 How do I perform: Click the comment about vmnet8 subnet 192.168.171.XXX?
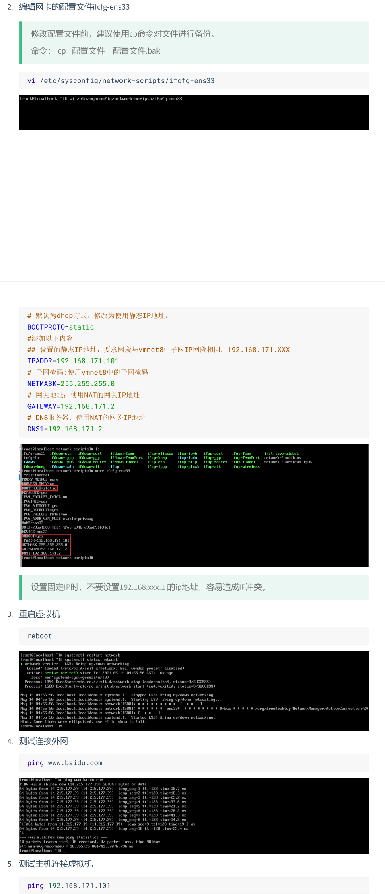pos(159,350)
